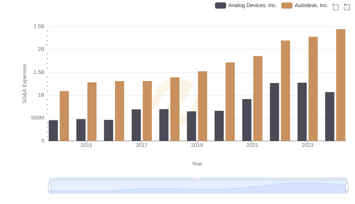Click the 2017 x-axis label
Viewport: 355px width, 204px height.
[x=142, y=145]
